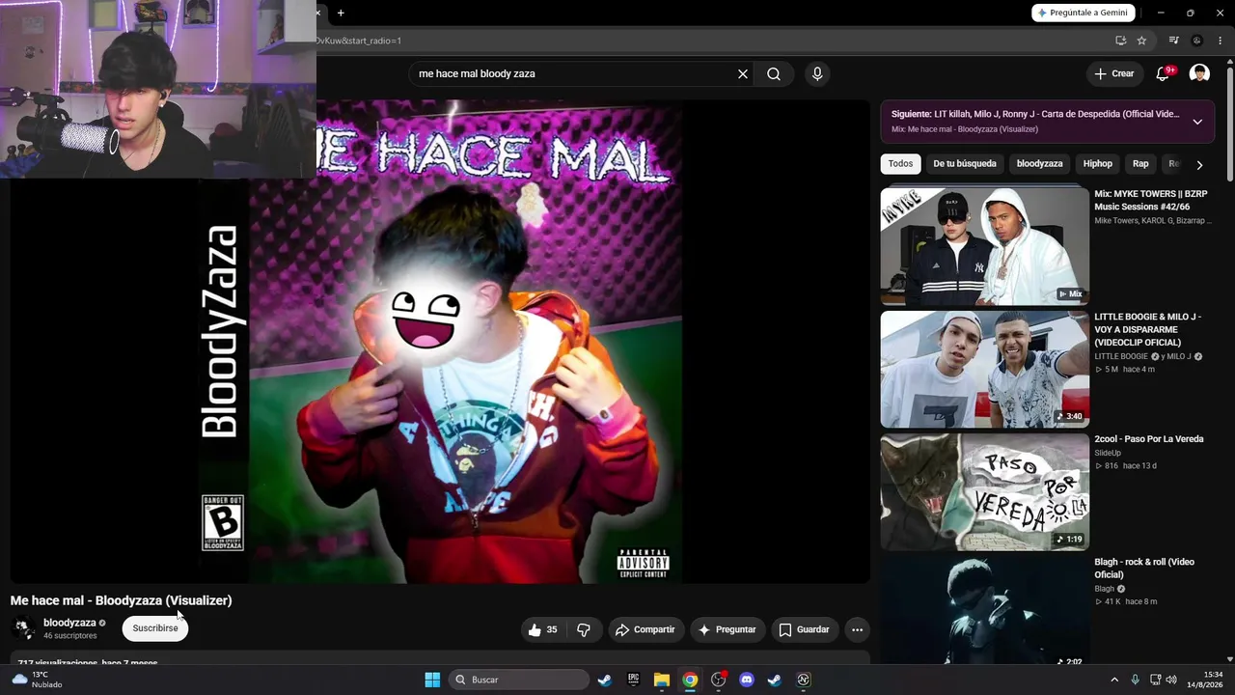The height and width of the screenshot is (695, 1235).
Task: Open the taskbar microphone tray icon
Action: click(x=1135, y=680)
